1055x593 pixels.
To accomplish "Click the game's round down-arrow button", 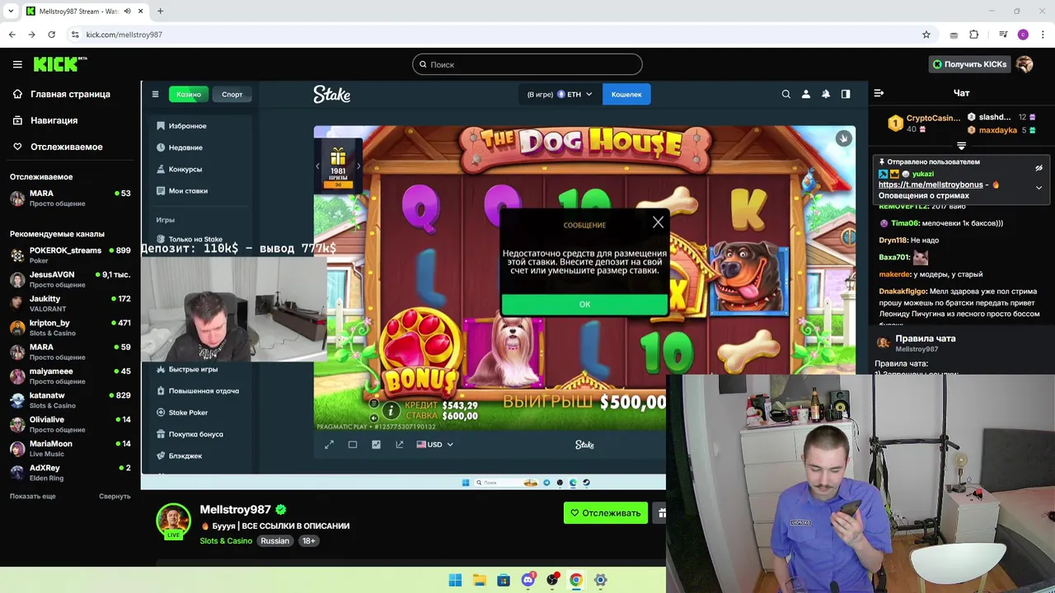I will point(843,138).
